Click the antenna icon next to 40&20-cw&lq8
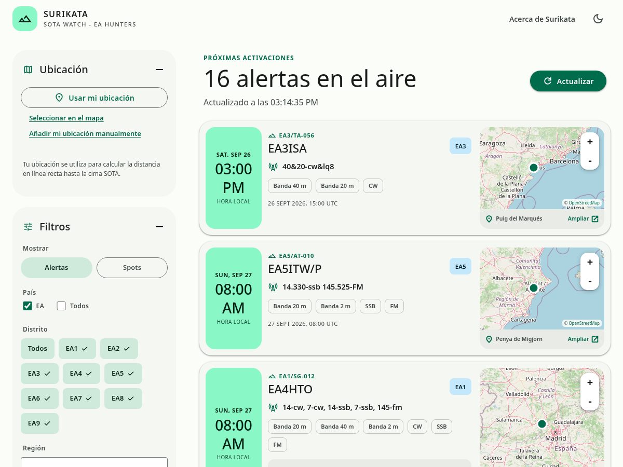This screenshot has width=623, height=467. click(x=273, y=167)
